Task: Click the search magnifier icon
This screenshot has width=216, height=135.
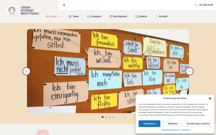Action: click(x=64, y=5)
